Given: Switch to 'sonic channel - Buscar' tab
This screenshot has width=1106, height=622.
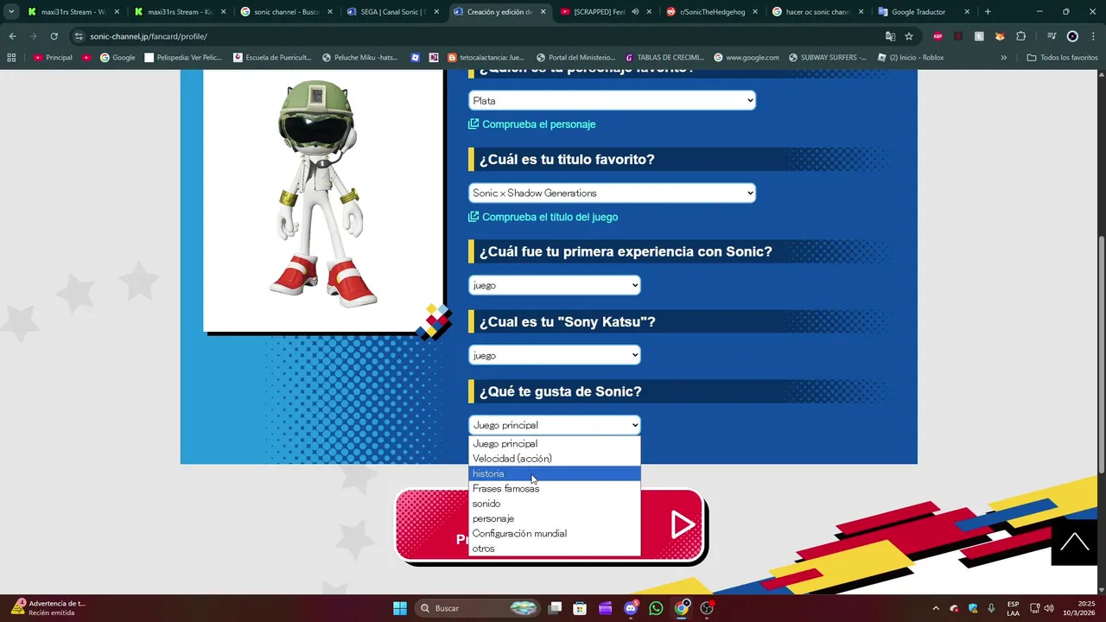Looking at the screenshot, I should pyautogui.click(x=284, y=12).
